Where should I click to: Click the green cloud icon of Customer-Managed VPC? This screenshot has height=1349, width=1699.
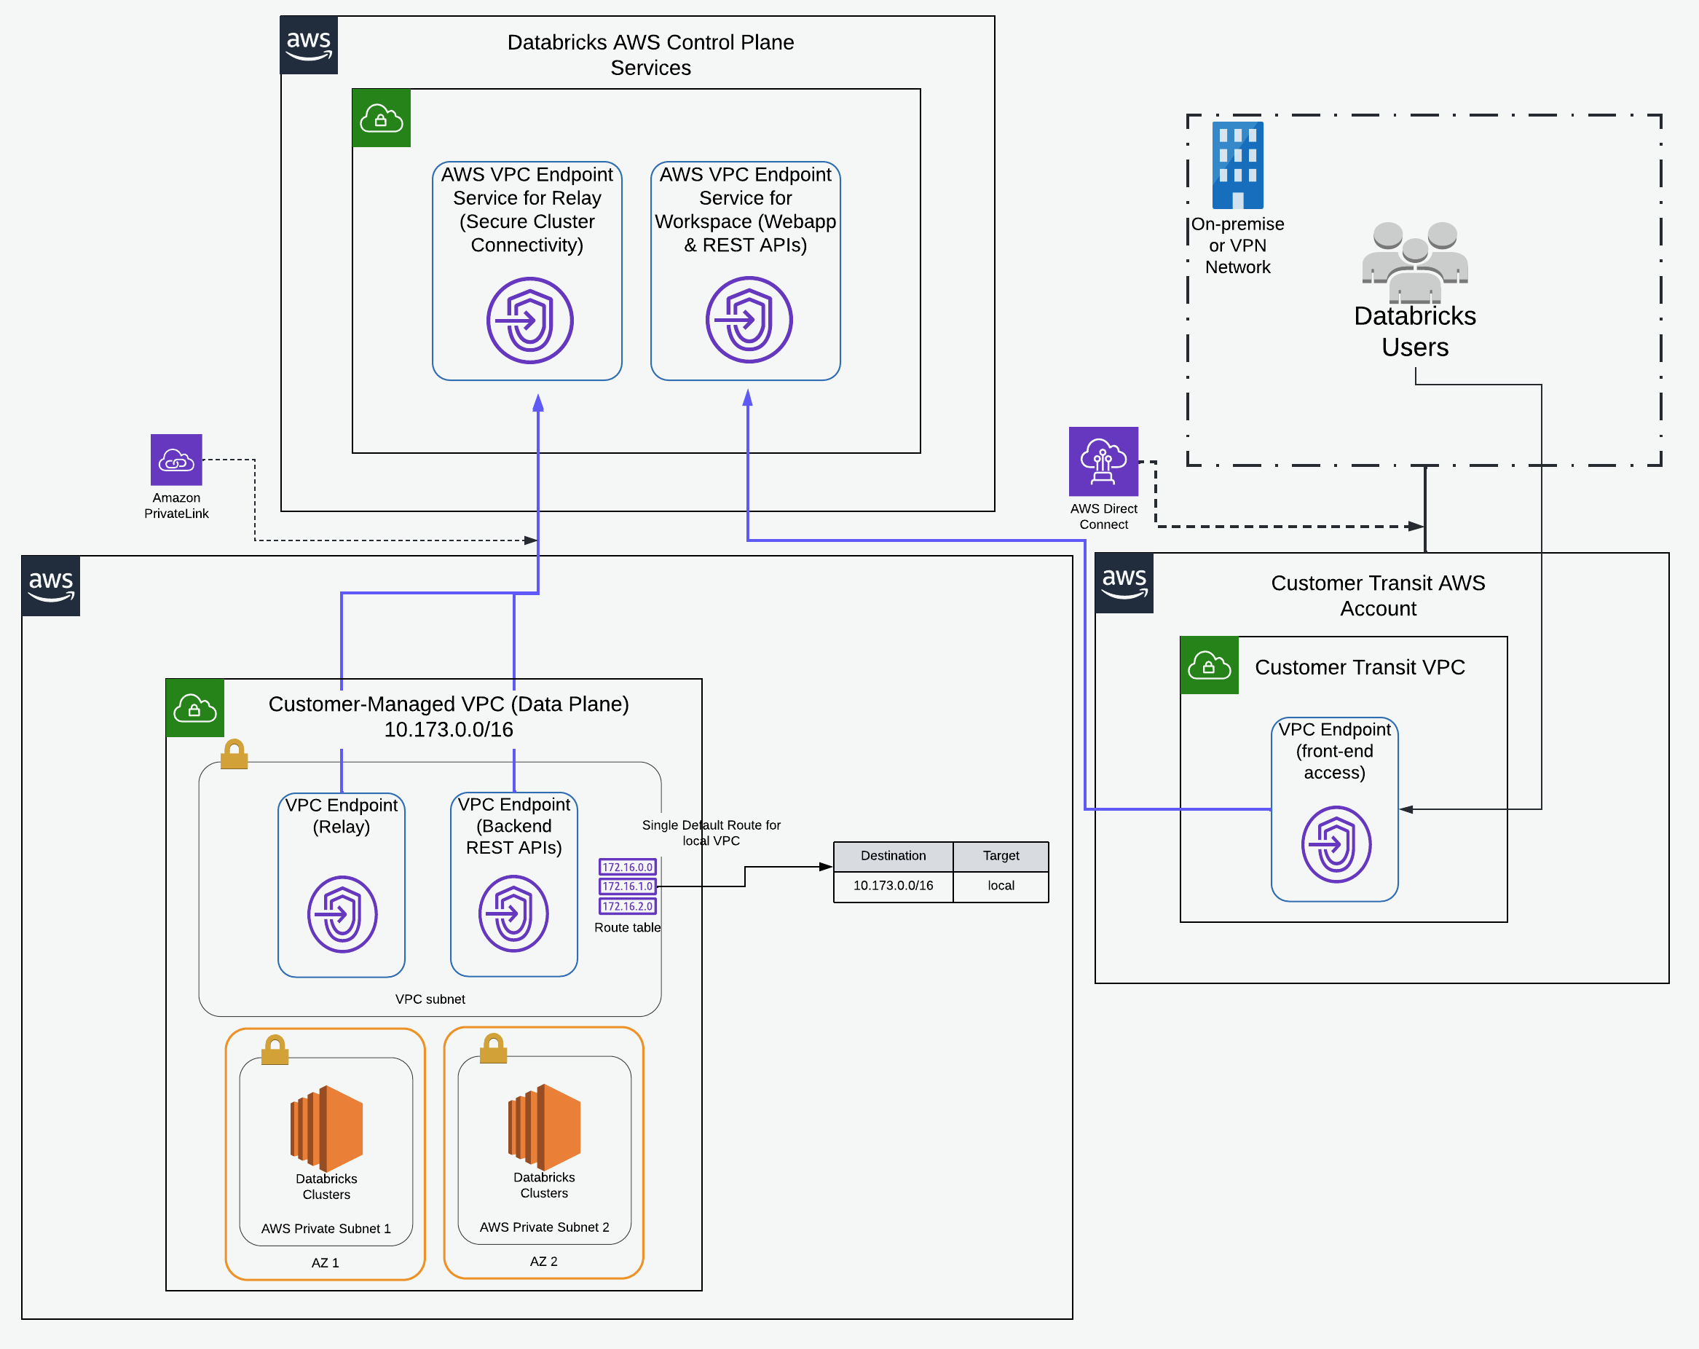point(195,708)
